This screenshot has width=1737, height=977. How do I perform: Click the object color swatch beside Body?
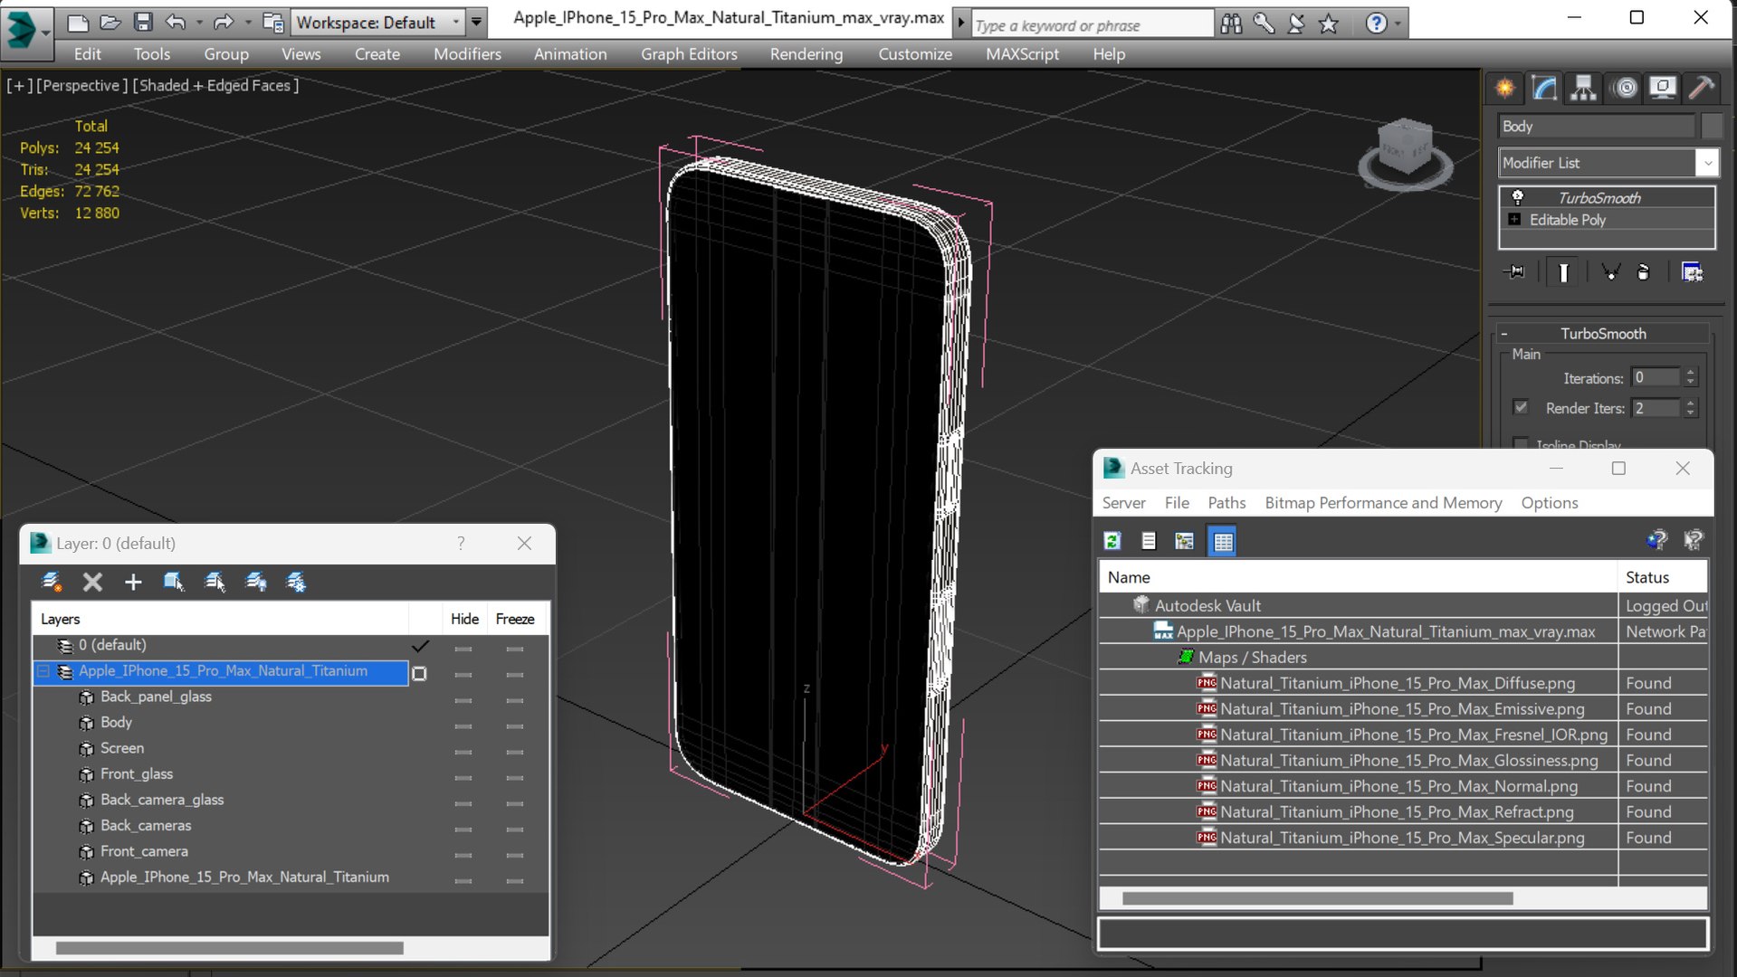click(x=1711, y=127)
